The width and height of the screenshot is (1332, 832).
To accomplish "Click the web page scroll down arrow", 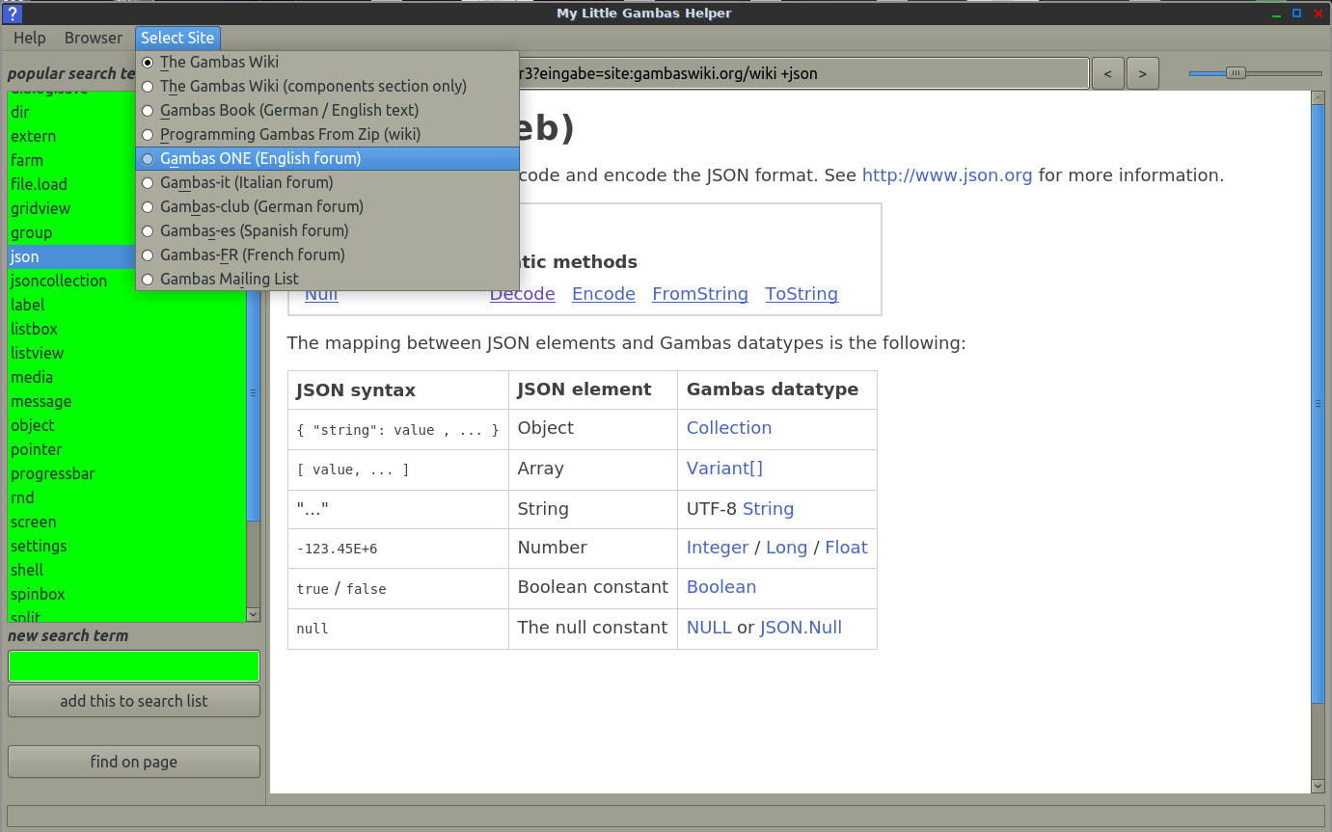I will 1318,786.
